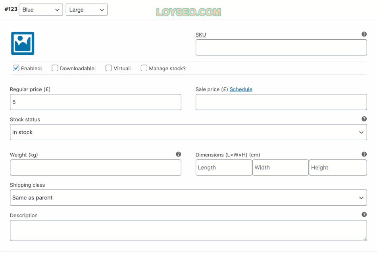Click the Length dimension field
Screen dimensions: 377x253
coord(224,168)
